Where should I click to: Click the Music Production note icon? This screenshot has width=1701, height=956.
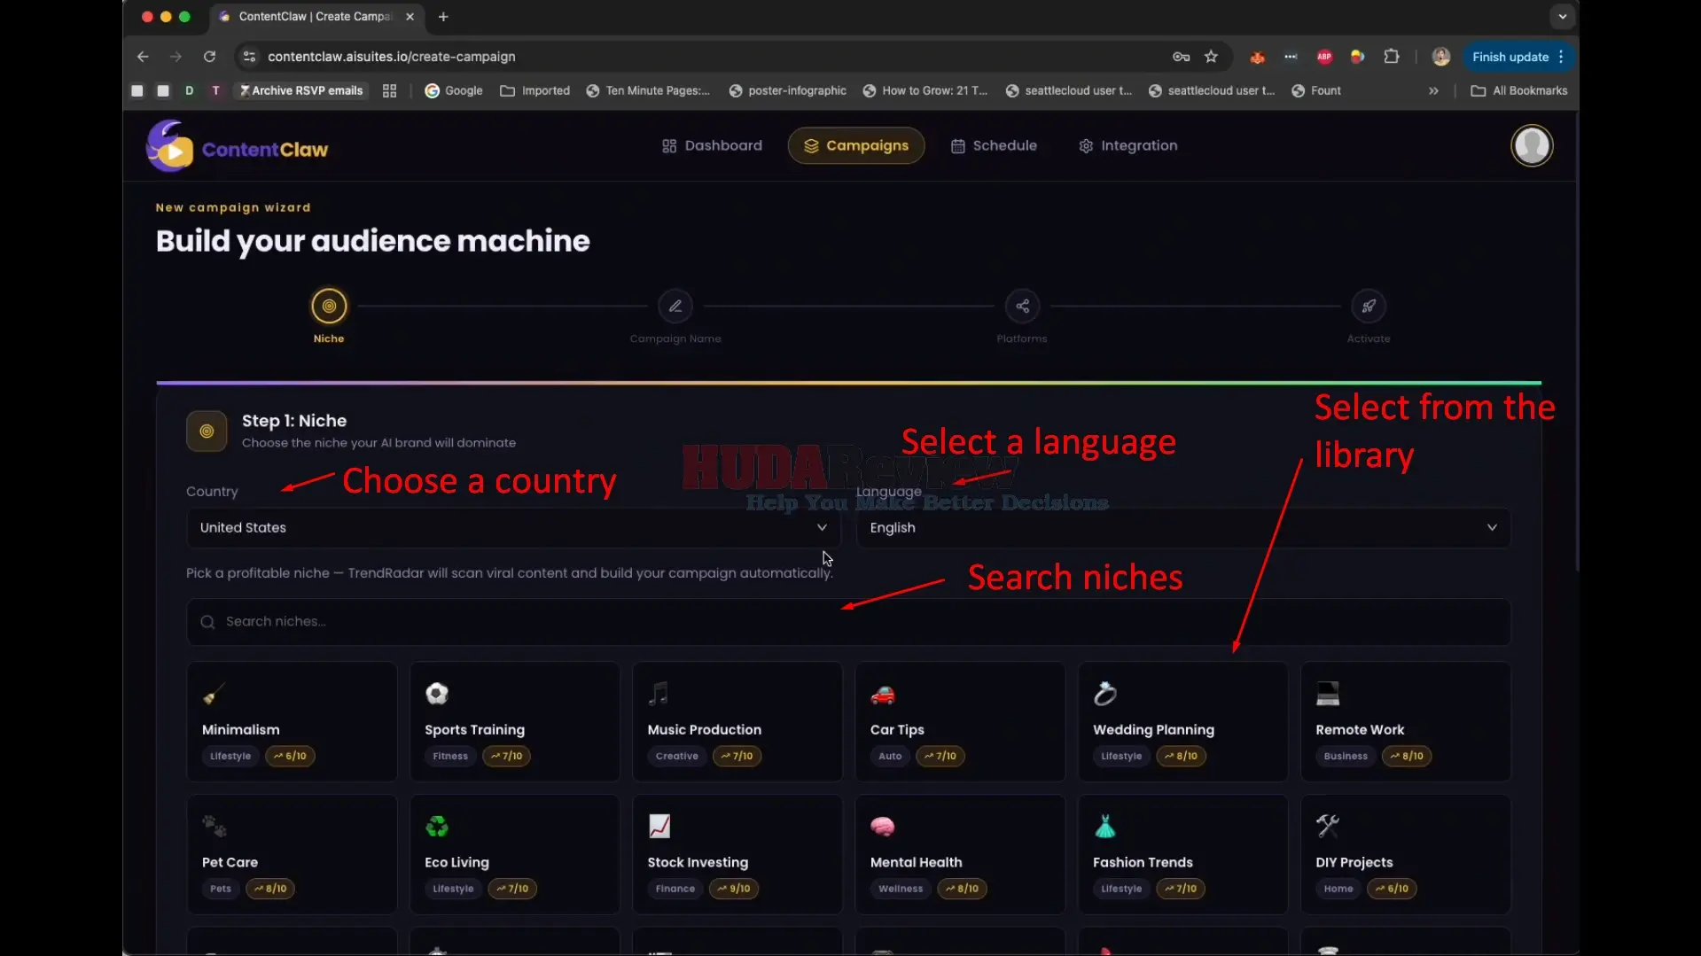coord(659,693)
